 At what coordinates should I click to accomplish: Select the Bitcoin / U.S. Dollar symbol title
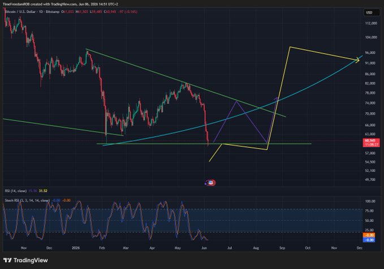click(20, 11)
